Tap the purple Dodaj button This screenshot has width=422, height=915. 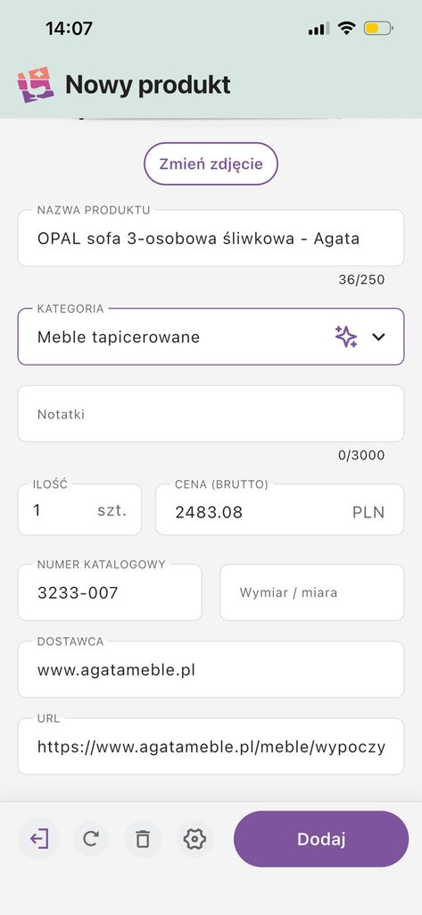click(321, 839)
